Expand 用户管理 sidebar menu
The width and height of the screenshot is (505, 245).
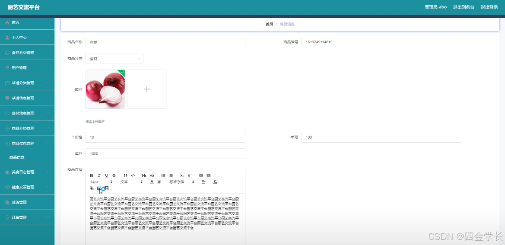pos(27,67)
